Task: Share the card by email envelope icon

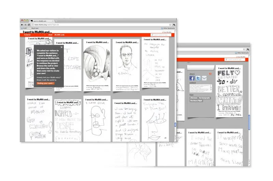Action: (204, 79)
